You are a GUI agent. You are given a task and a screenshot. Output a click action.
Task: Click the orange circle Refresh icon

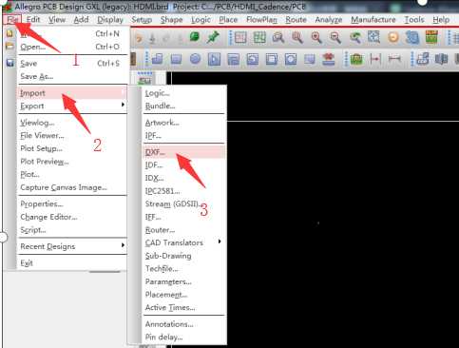pos(393,37)
